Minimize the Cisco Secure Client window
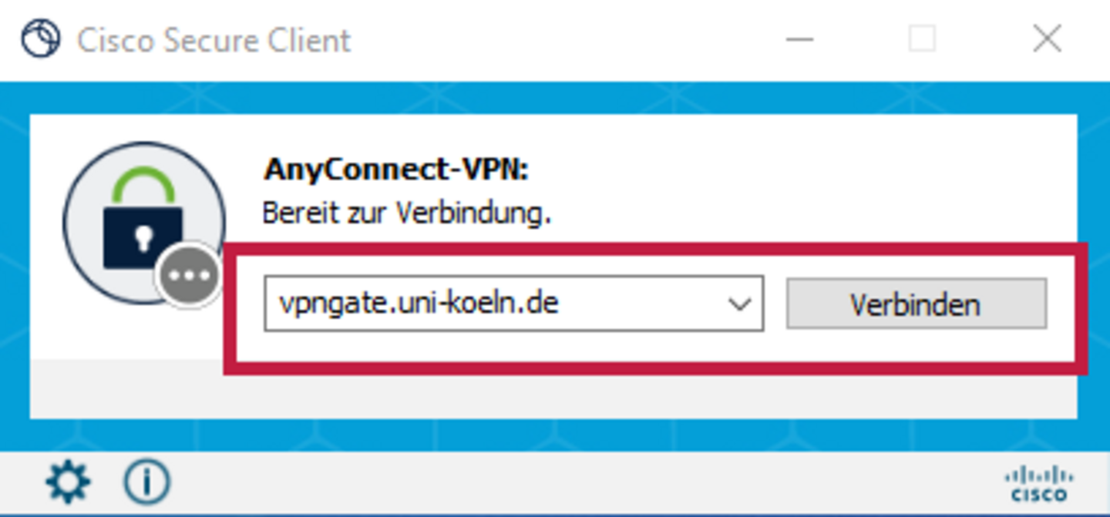Image resolution: width=1110 pixels, height=517 pixels. pyautogui.click(x=800, y=39)
